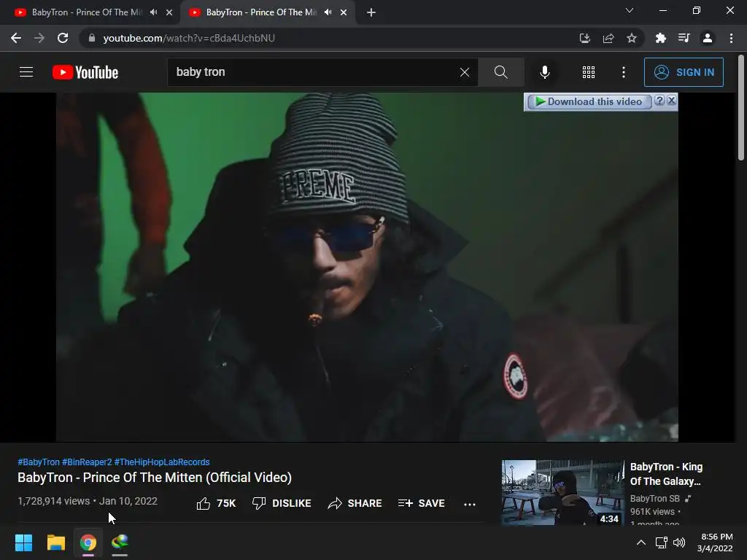Open the volume icon in system tray

679,542
